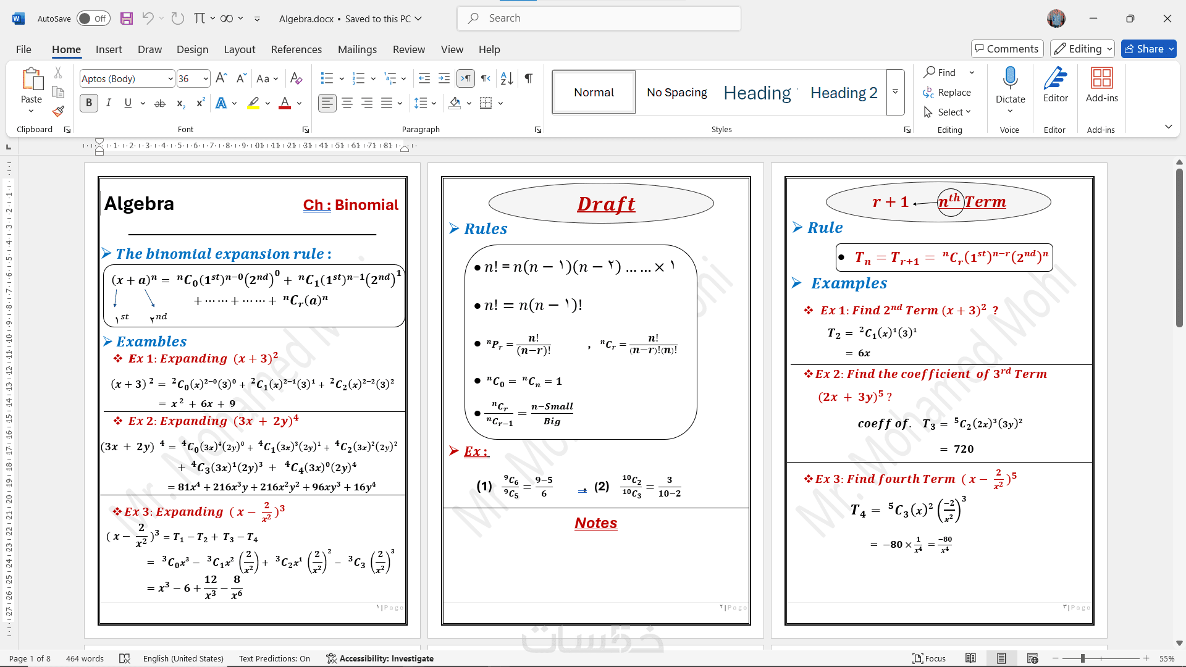Click the Format Painter icon
Viewport: 1186px width, 667px height.
coord(58,111)
